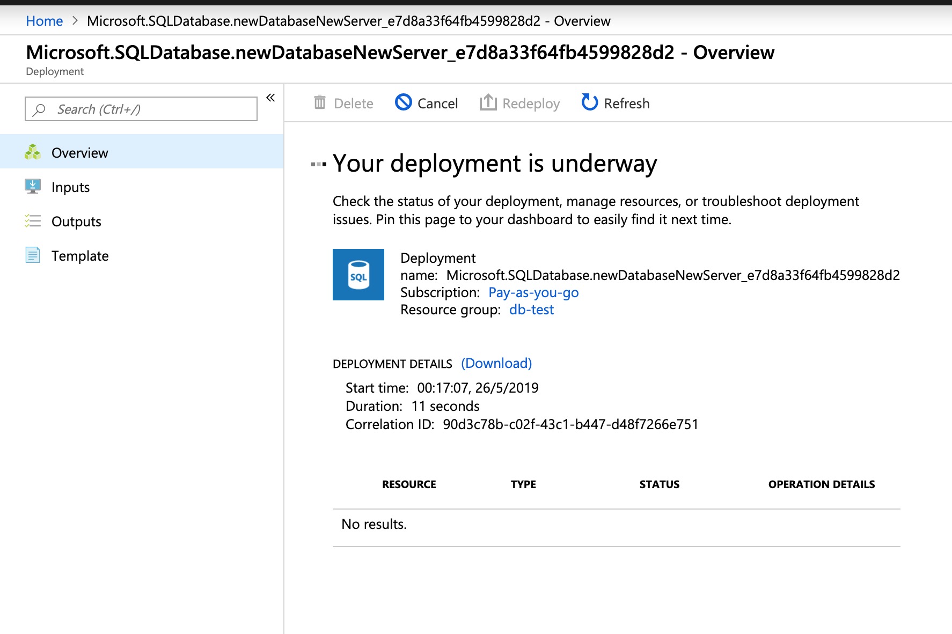The height and width of the screenshot is (634, 952).
Task: Click the Outputs checklist icon
Action: coord(33,221)
